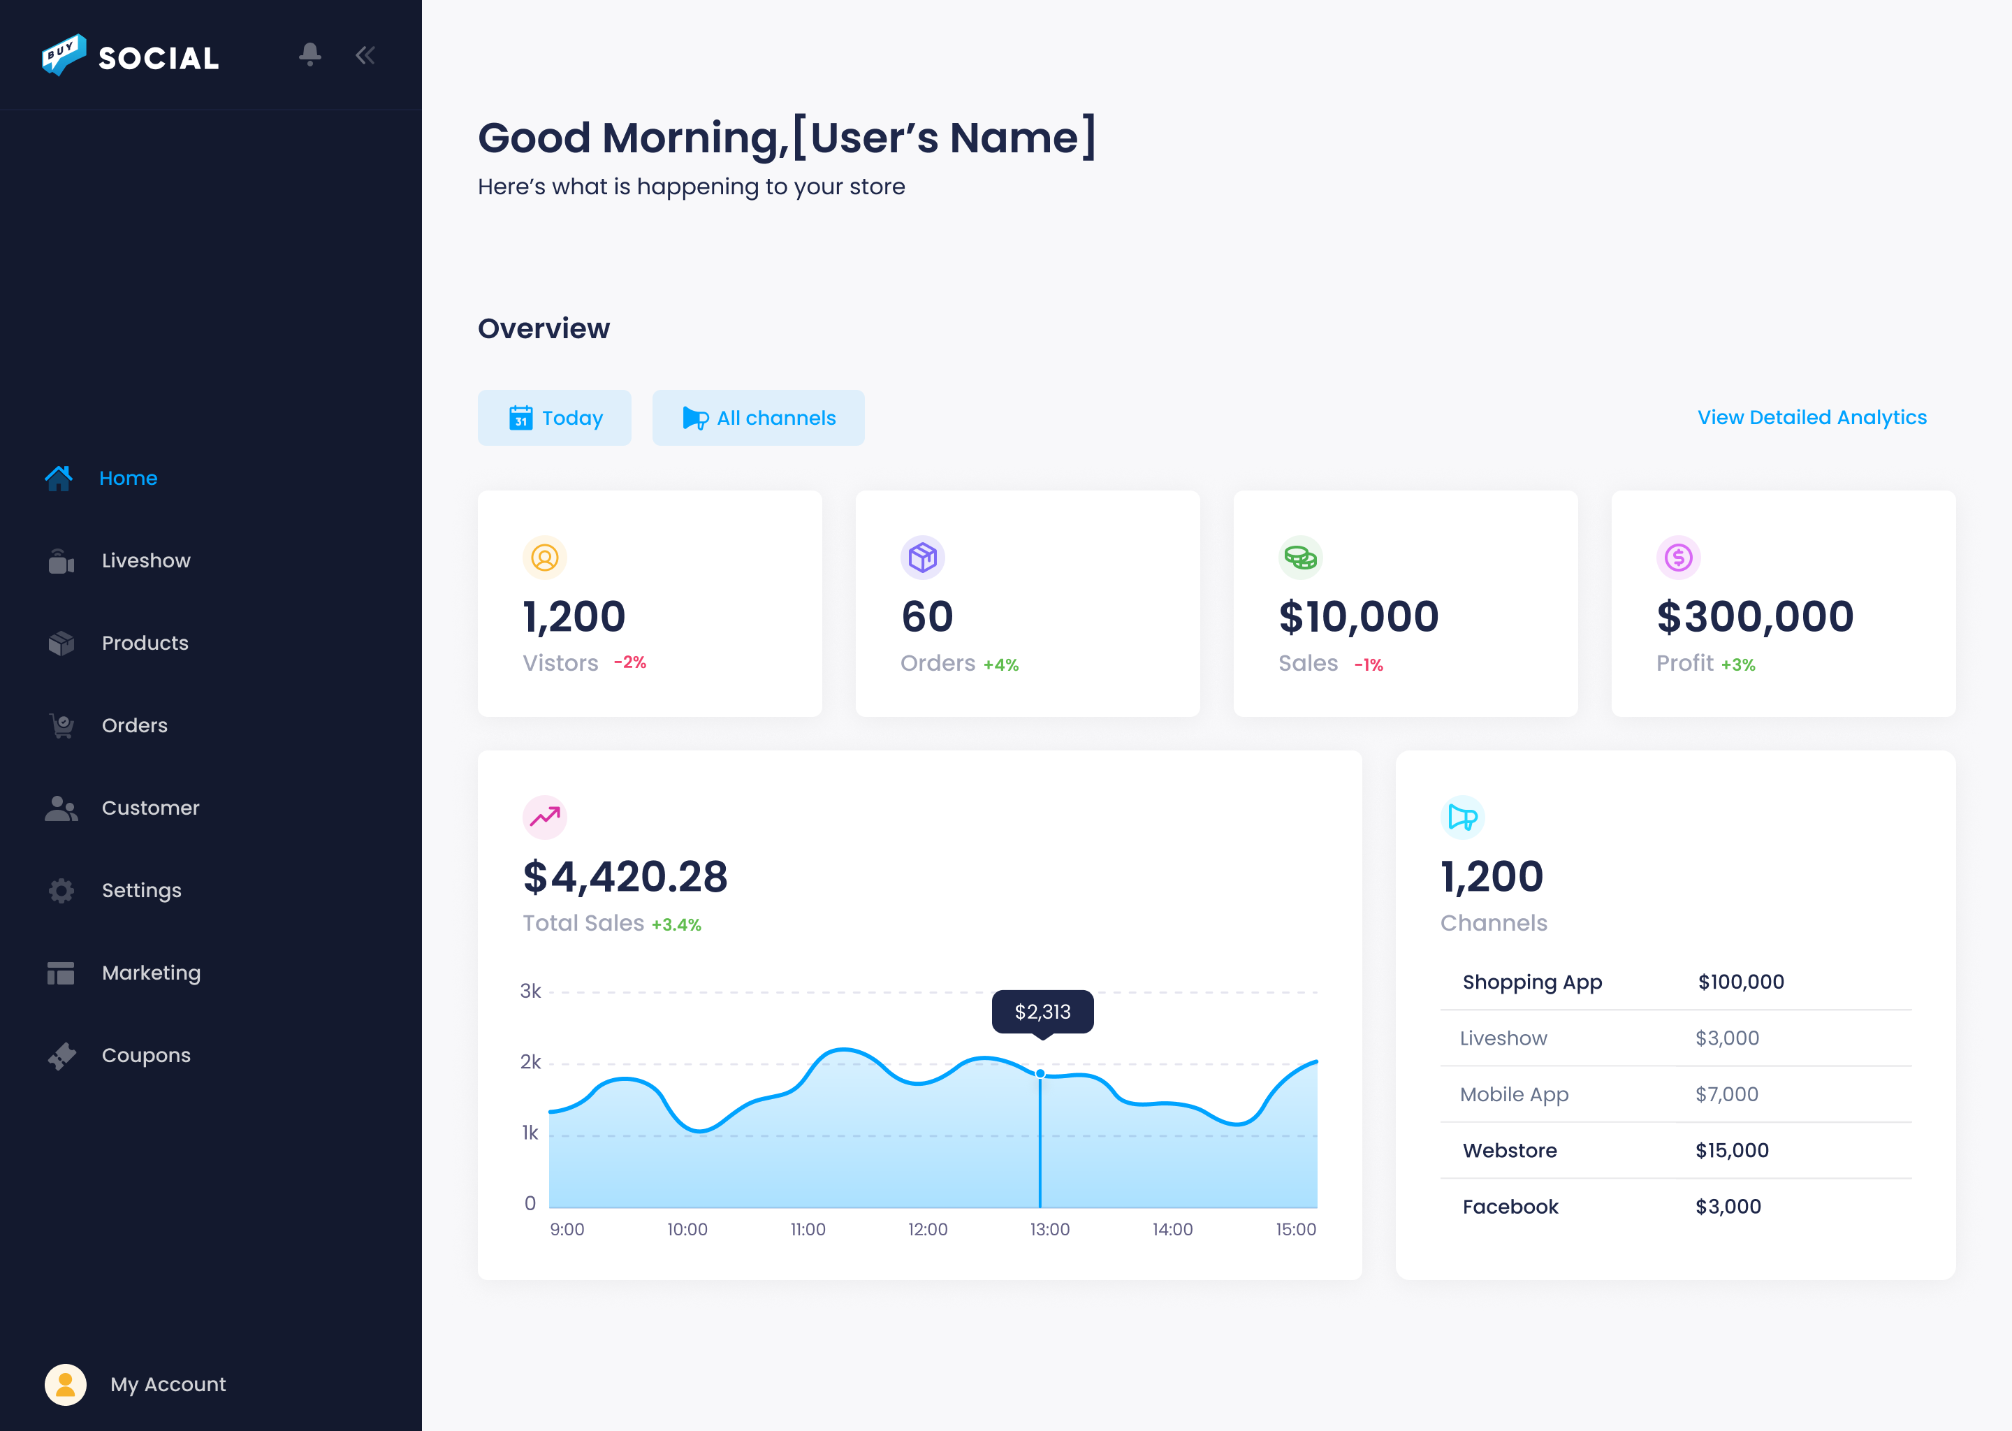Go to the Products section
The image size is (2012, 1431).
click(145, 644)
